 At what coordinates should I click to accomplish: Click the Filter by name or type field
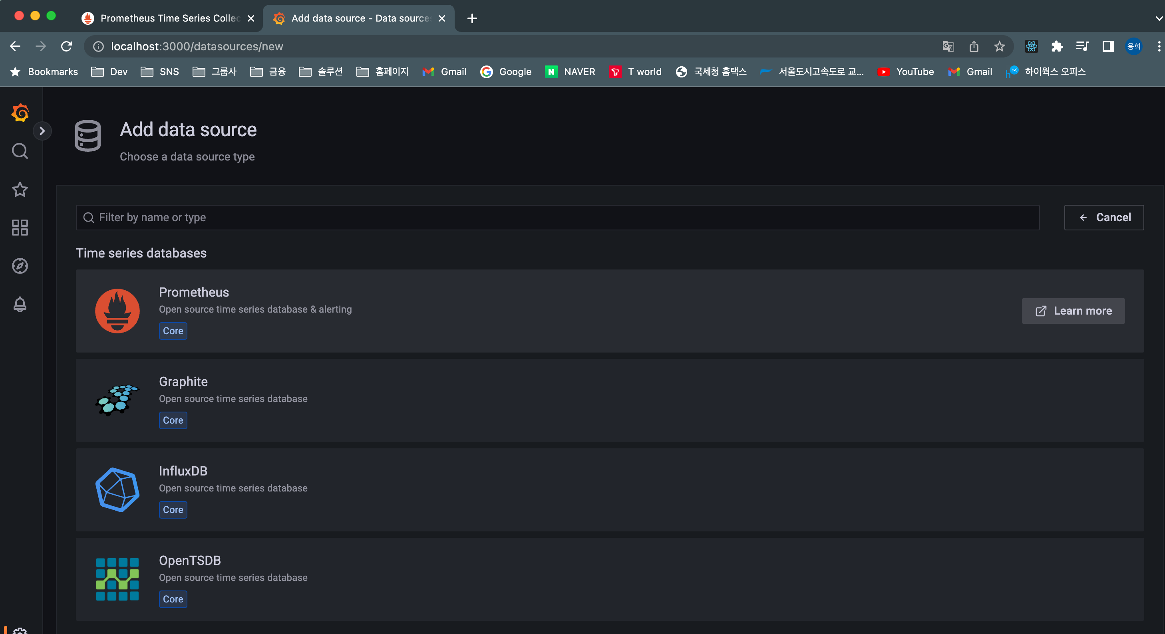point(558,218)
